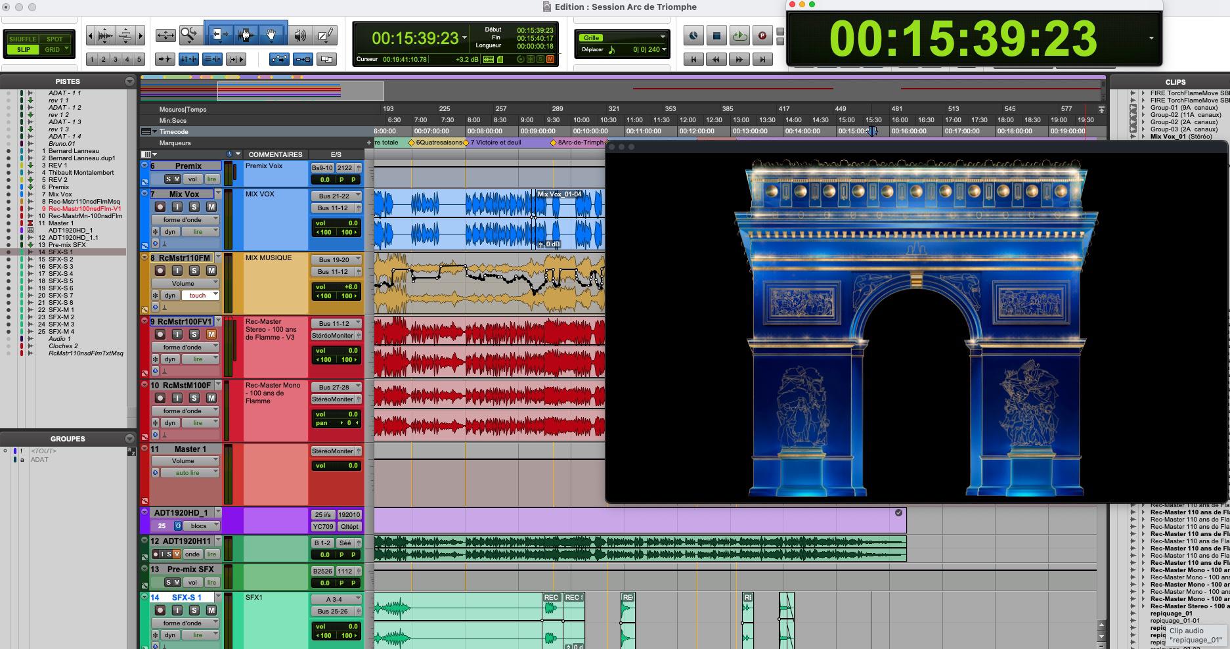Click the Automation Follows Edit icon
This screenshot has height=649, width=1230.
[279, 59]
